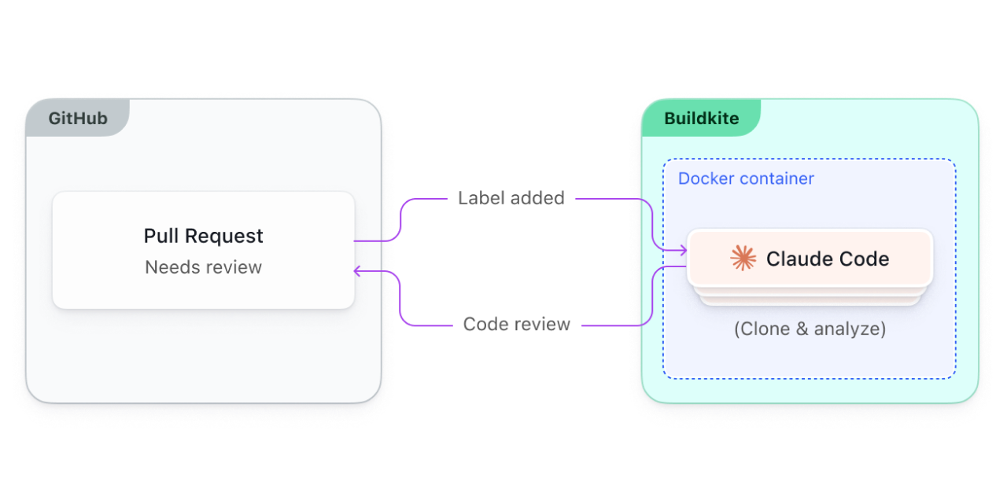Click the GitHub header badge
The image size is (1007, 503).
coord(77,118)
